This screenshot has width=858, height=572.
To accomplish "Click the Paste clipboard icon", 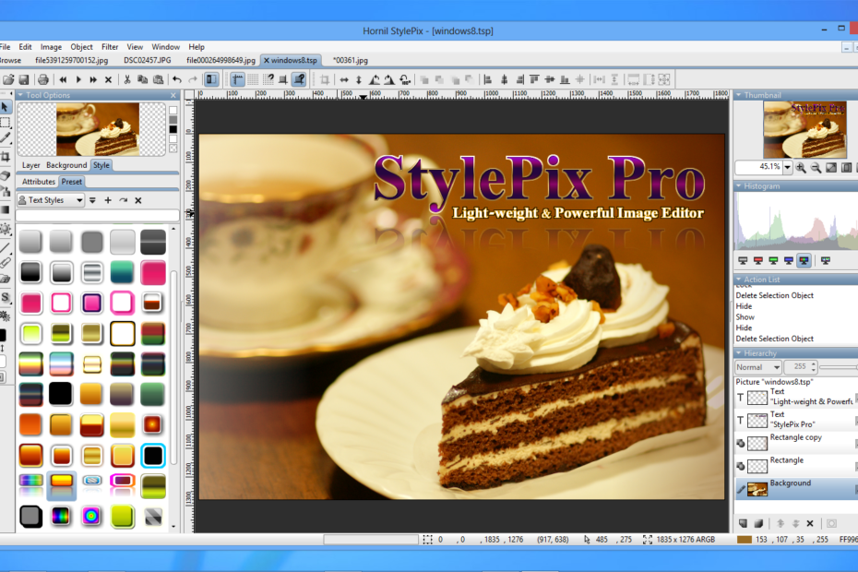I will tap(158, 80).
